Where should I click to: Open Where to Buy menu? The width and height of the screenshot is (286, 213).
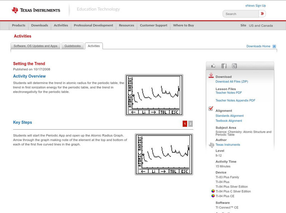click(x=183, y=25)
